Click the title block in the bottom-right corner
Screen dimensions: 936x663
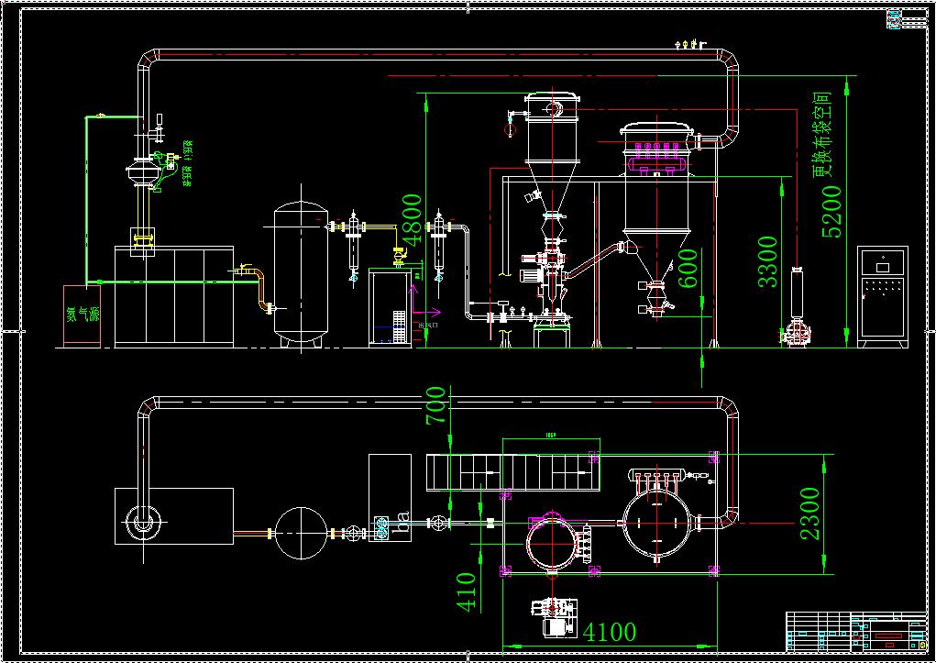pyautogui.click(x=855, y=632)
